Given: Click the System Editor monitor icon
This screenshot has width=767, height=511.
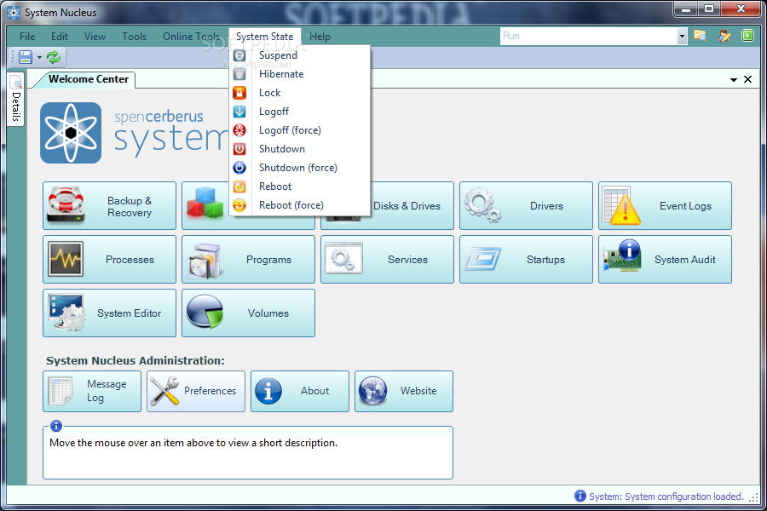Looking at the screenshot, I should (67, 313).
